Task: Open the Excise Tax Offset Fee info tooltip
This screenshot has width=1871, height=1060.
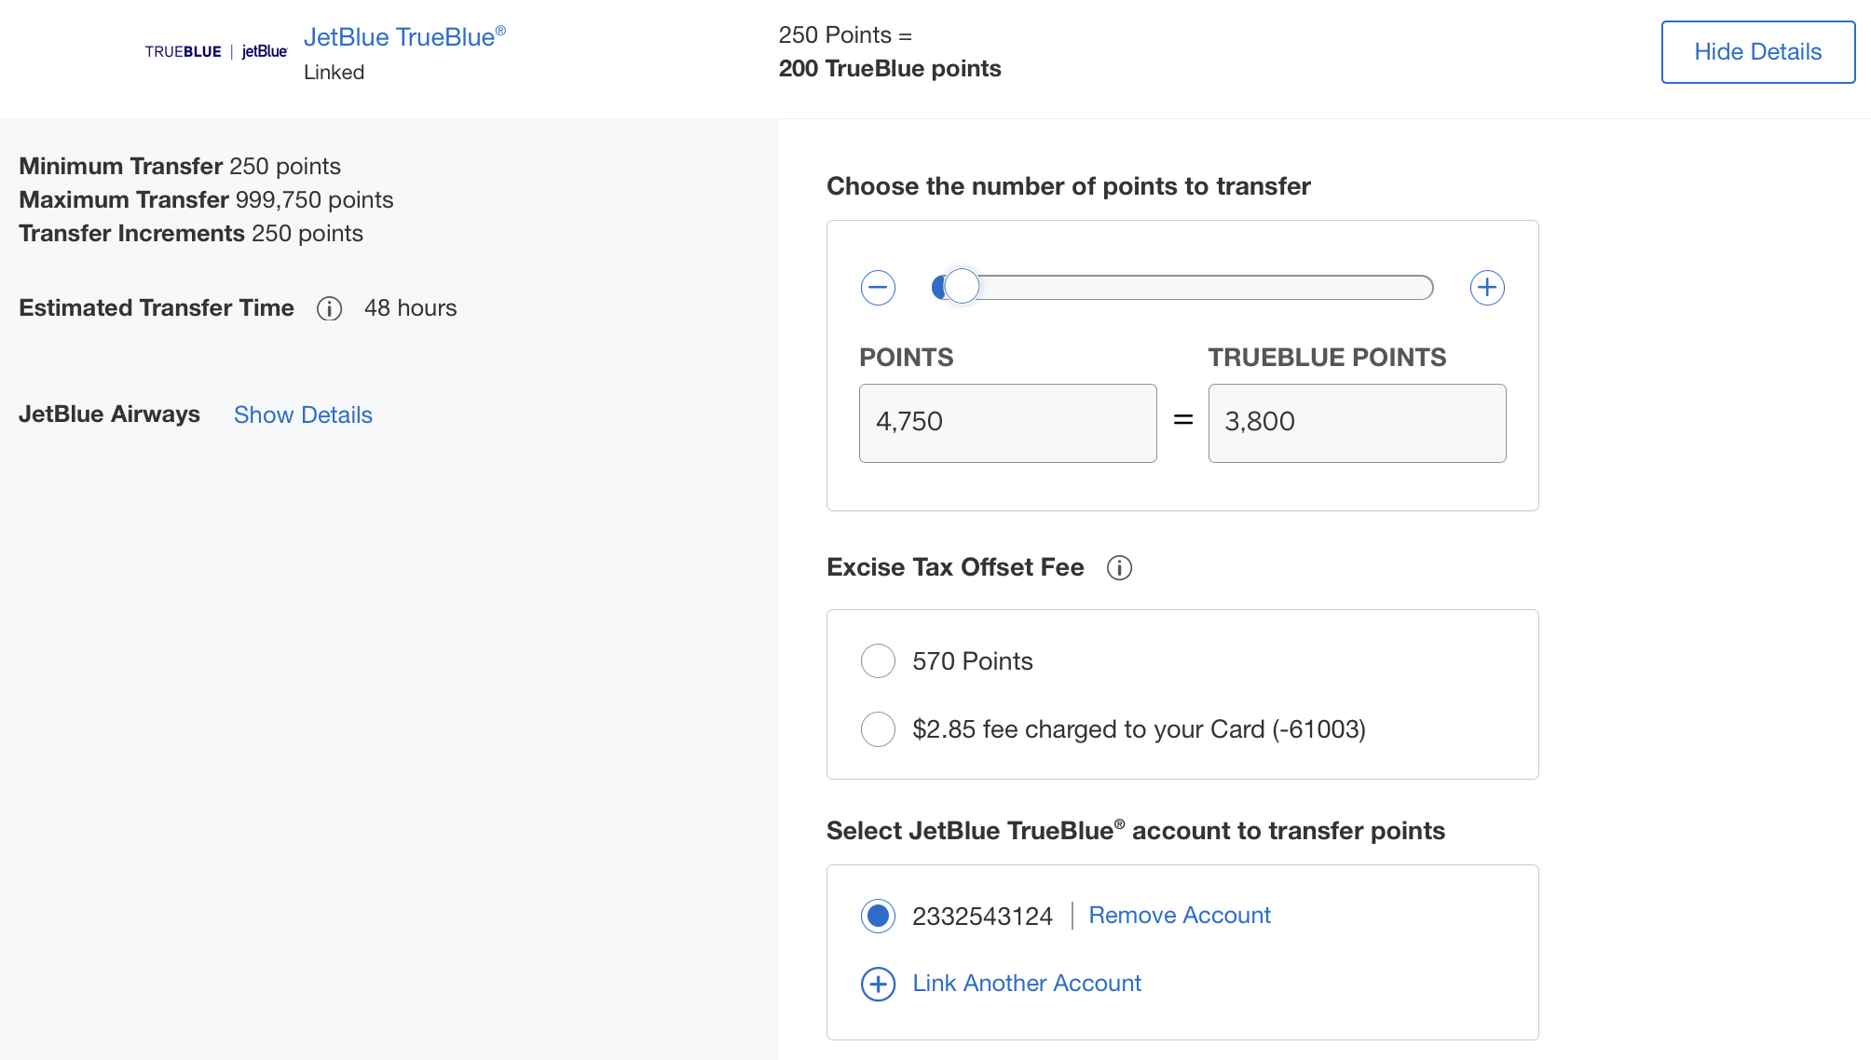Action: coord(1120,567)
